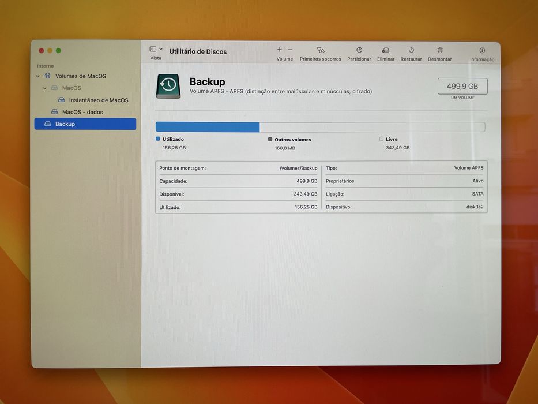Click the Disponível 343,49 GB value
The image size is (538, 404).
click(306, 194)
